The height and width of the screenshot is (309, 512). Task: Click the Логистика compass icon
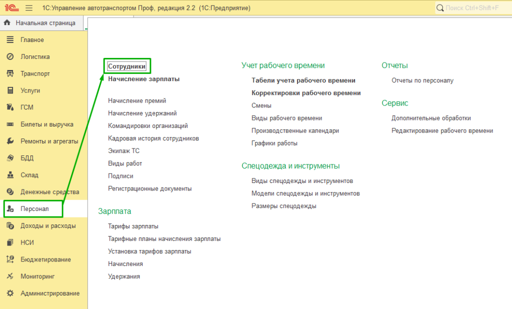[x=10, y=56]
